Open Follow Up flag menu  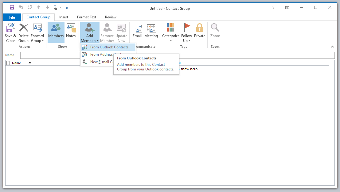coord(186,33)
